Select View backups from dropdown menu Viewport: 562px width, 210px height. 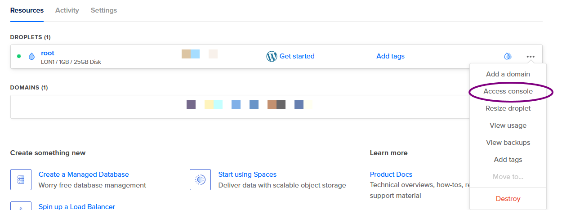[x=508, y=143]
